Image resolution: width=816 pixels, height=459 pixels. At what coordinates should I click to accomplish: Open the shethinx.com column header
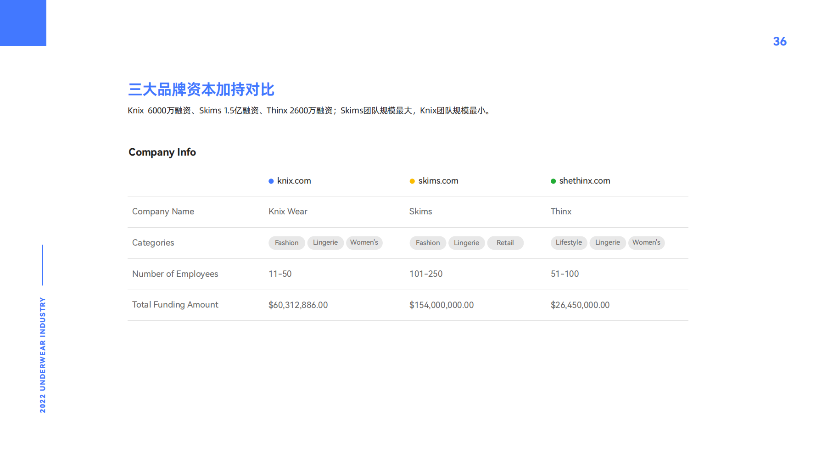click(585, 181)
